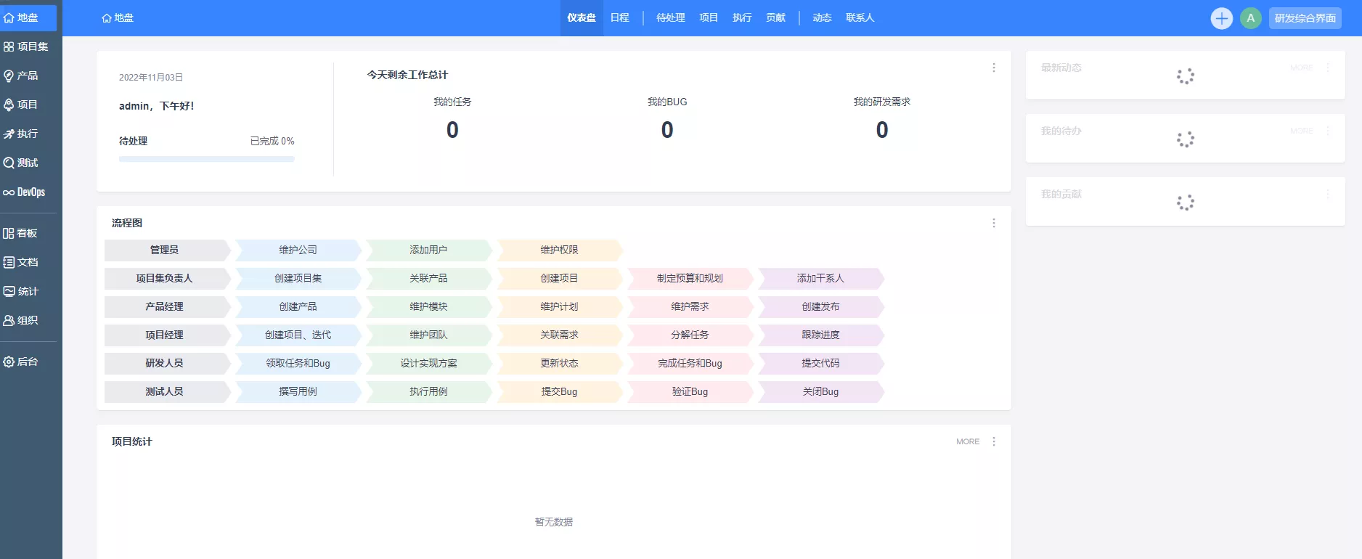The image size is (1362, 559).
Task: Click MORE in the 最新动态 block
Action: pos(1302,68)
